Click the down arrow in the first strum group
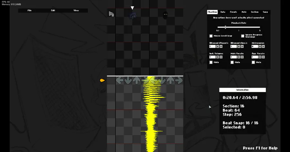Screen dimensions: 290x152 [128, 80]
